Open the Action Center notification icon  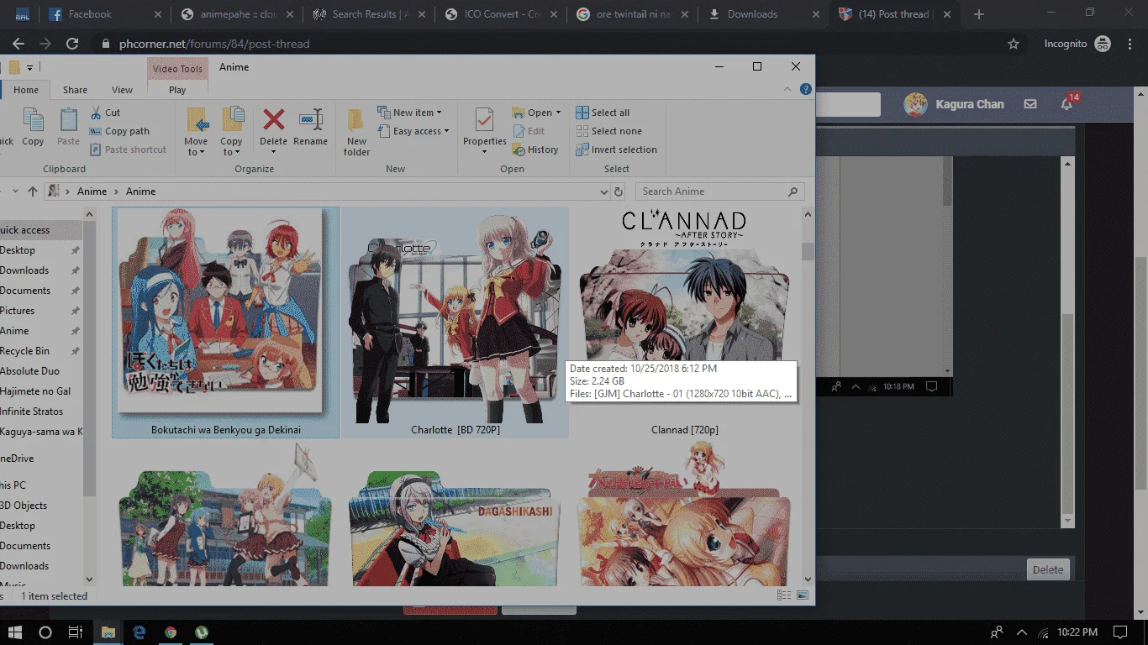tap(1120, 632)
